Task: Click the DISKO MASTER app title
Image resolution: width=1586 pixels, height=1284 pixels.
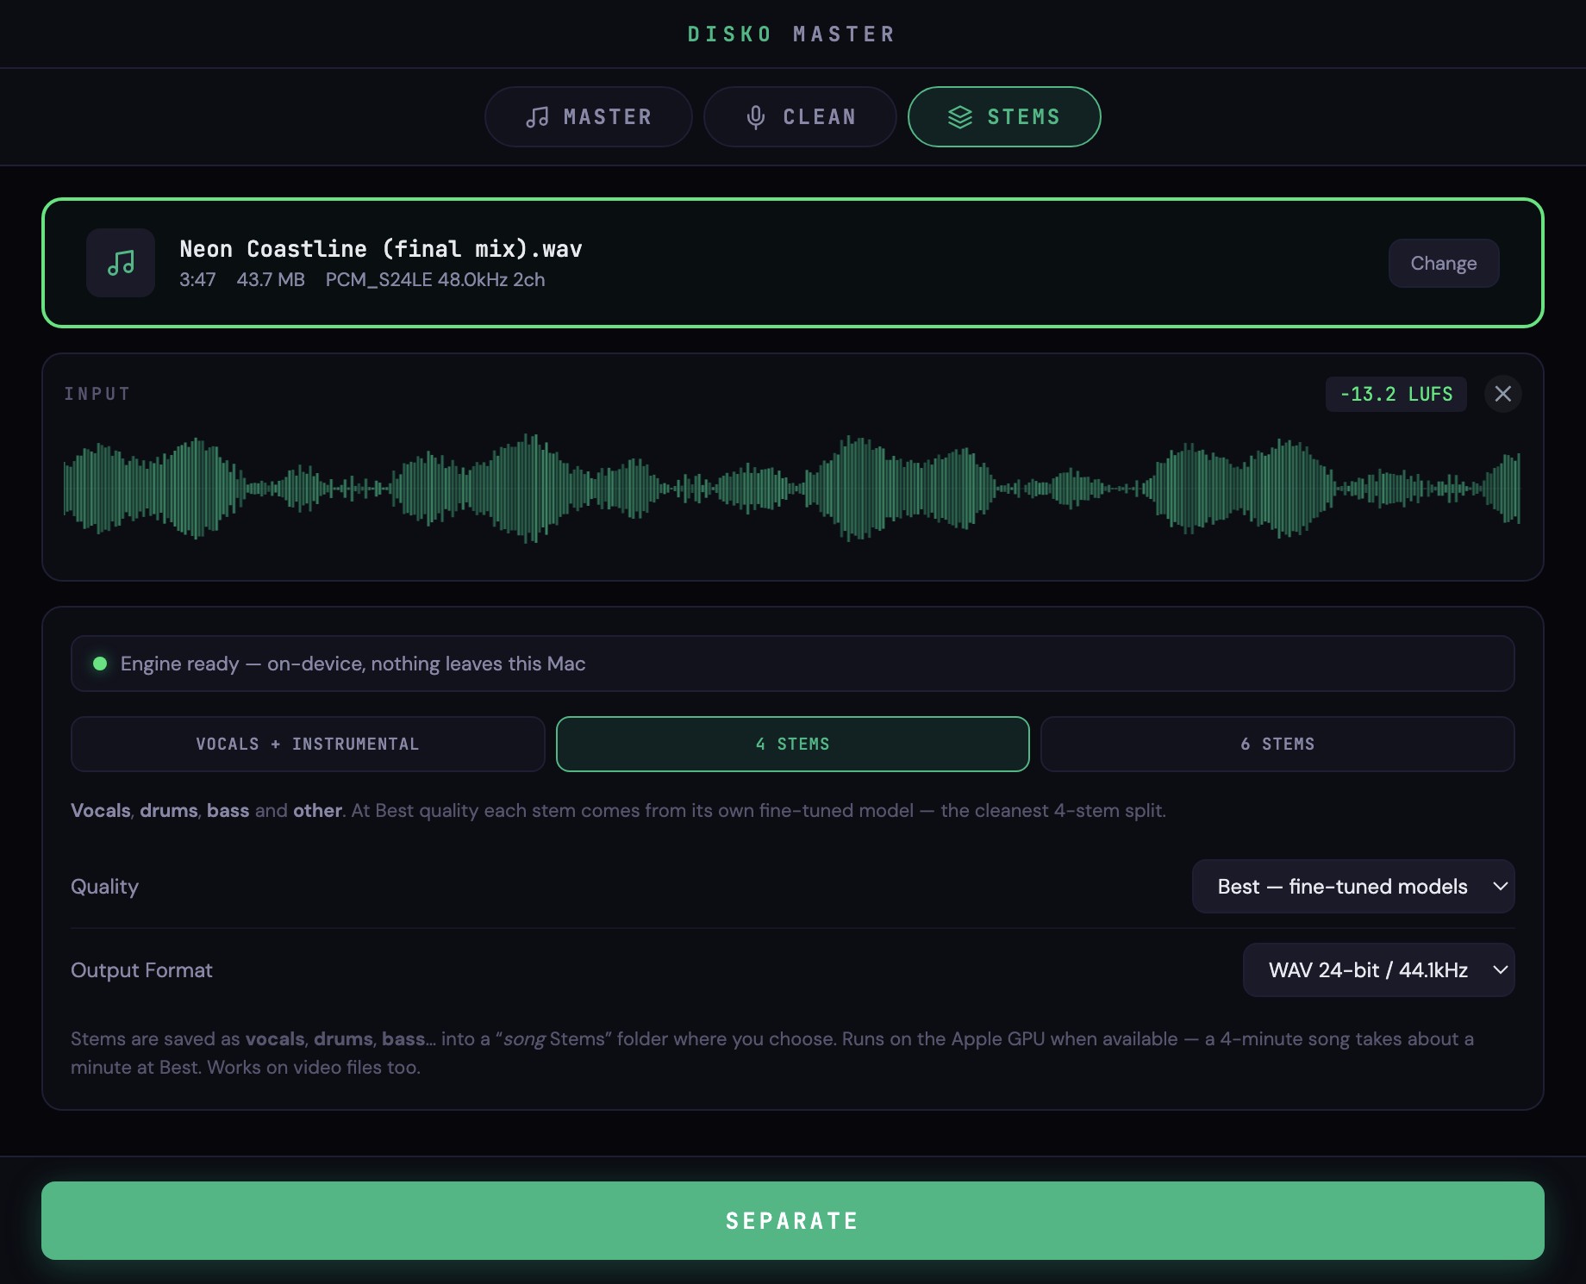Action: point(792,34)
